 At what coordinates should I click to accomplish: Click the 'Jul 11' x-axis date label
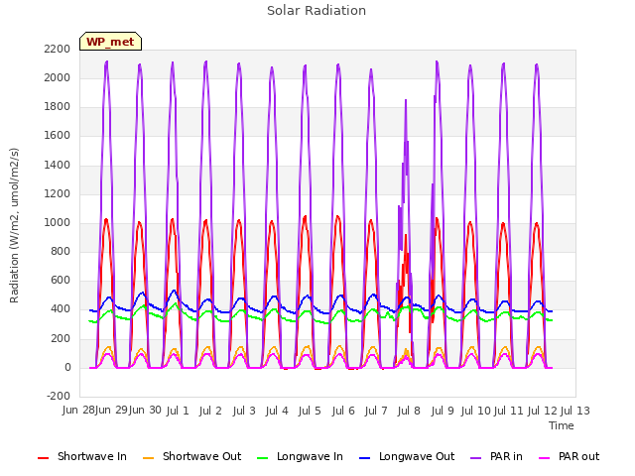click(509, 411)
